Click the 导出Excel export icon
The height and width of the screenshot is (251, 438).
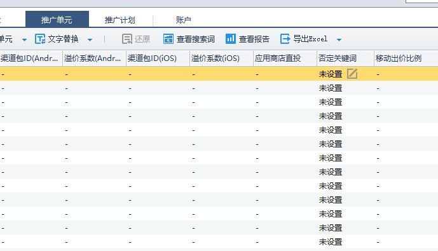pyautogui.click(x=285, y=39)
